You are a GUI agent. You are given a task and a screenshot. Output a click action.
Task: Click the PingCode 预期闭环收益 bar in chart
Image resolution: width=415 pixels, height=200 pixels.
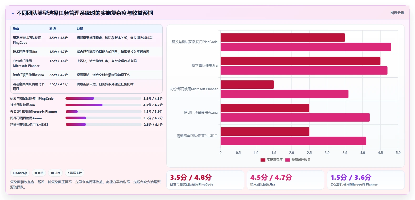click(306, 47)
